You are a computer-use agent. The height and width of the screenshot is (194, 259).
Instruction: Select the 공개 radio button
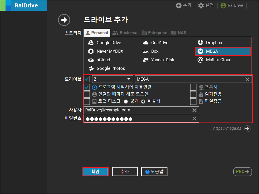click(126, 101)
